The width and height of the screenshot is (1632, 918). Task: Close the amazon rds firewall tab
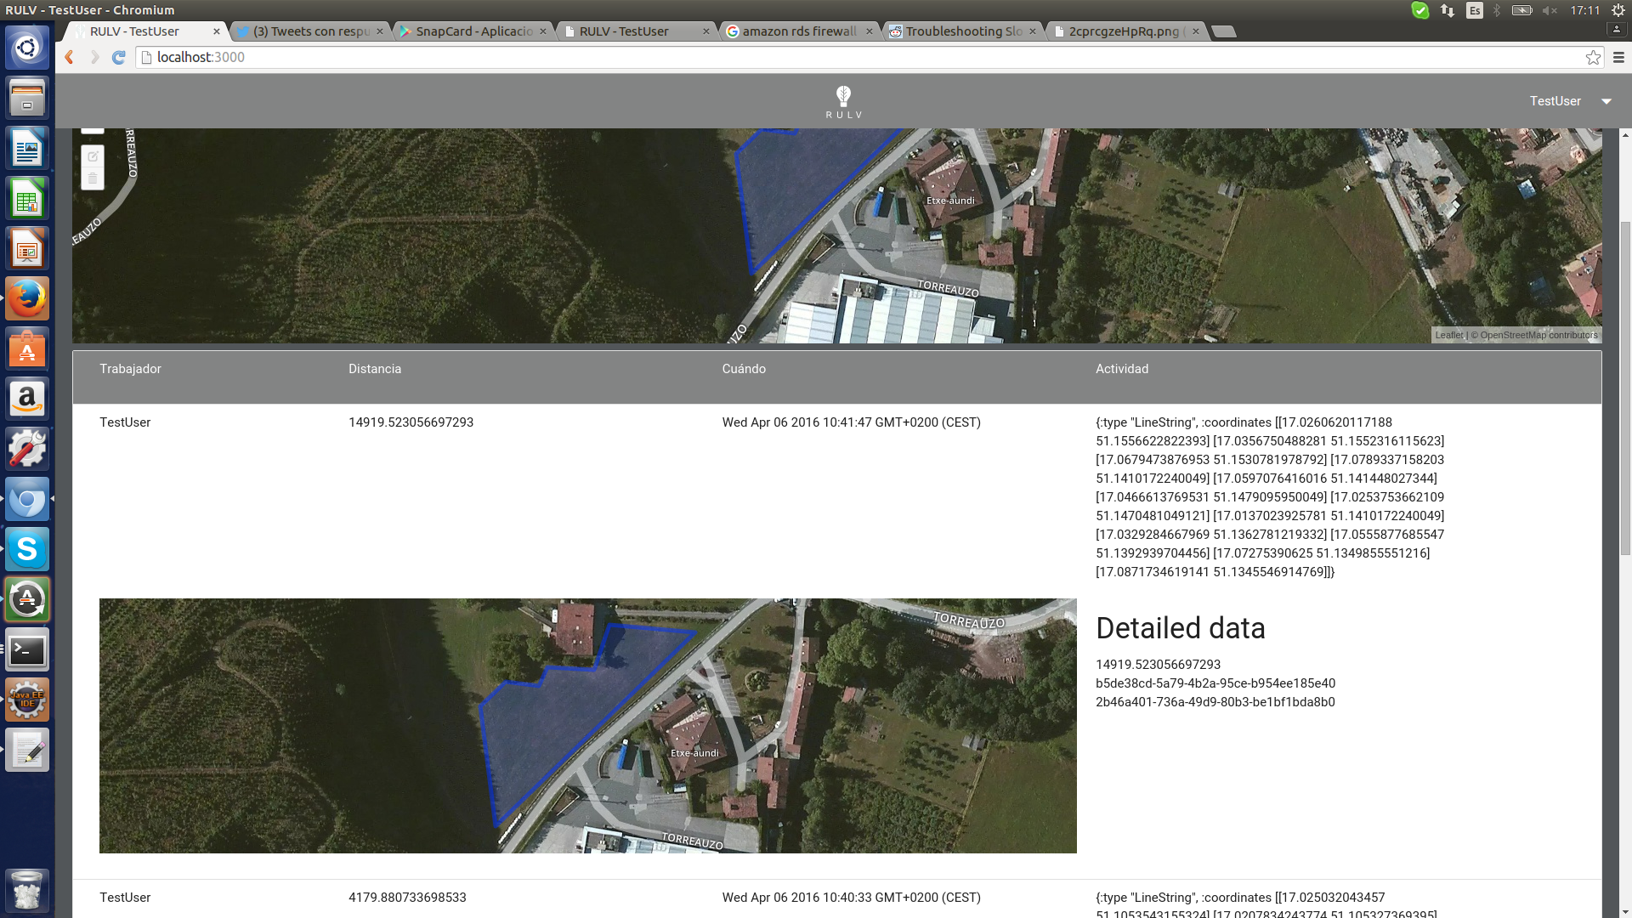coord(869,31)
